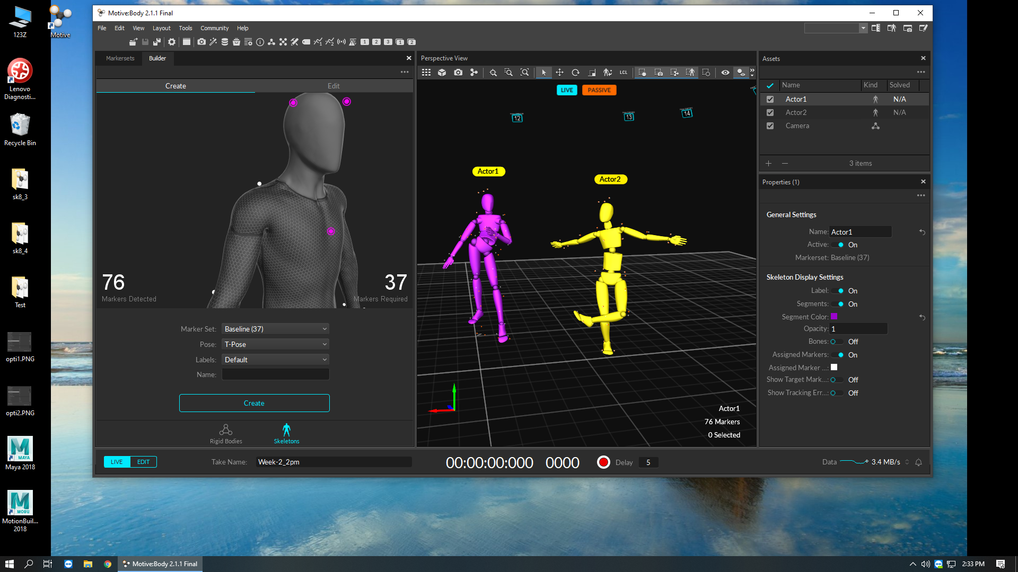Switch to the Markersets tab
The image size is (1018, 572).
pyautogui.click(x=120, y=58)
